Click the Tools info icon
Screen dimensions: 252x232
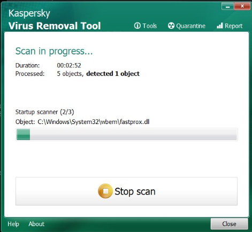tap(138, 26)
